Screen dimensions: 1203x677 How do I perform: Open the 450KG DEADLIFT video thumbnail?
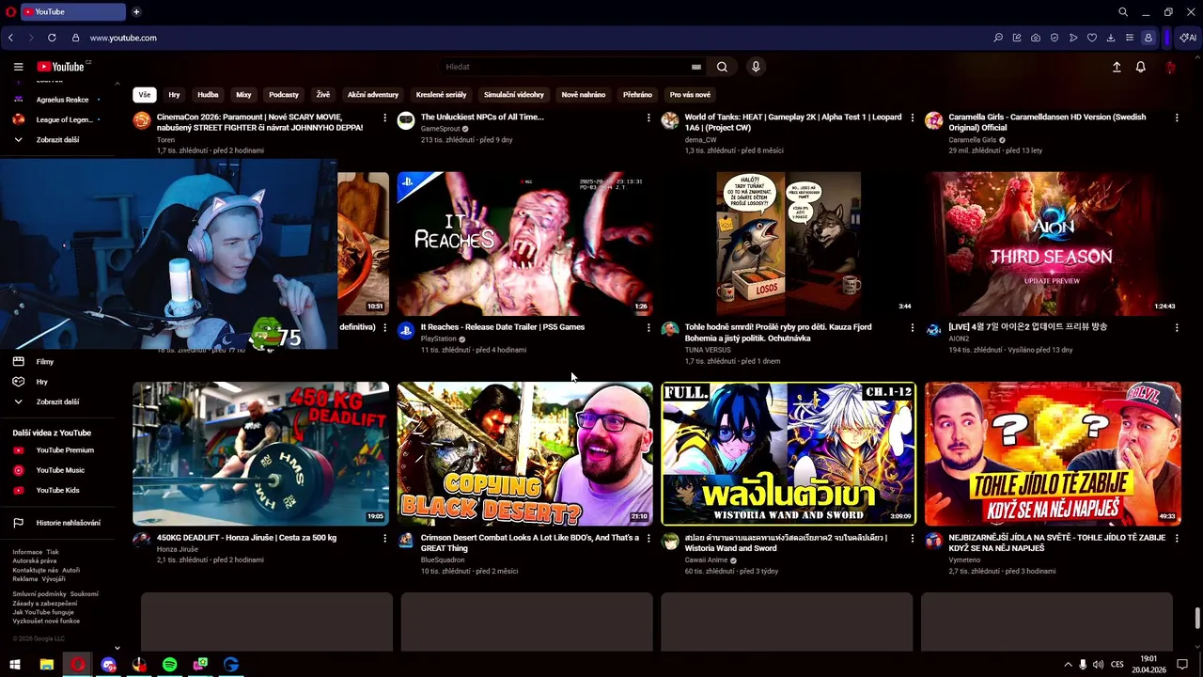point(260,453)
